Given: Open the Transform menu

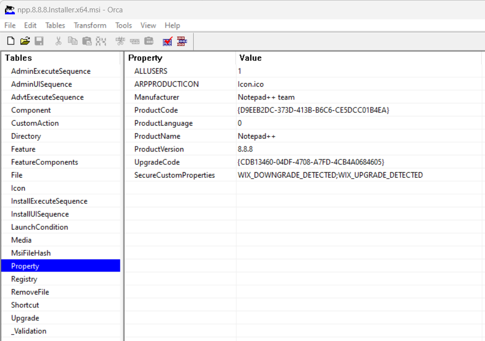Looking at the screenshot, I should point(90,25).
